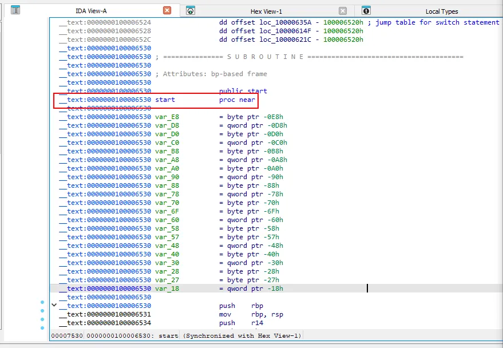The image size is (503, 348).
Task: Click the IDA View-A tab icon
Action: [15, 10]
